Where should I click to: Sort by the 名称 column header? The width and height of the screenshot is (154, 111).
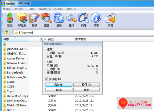(15, 39)
